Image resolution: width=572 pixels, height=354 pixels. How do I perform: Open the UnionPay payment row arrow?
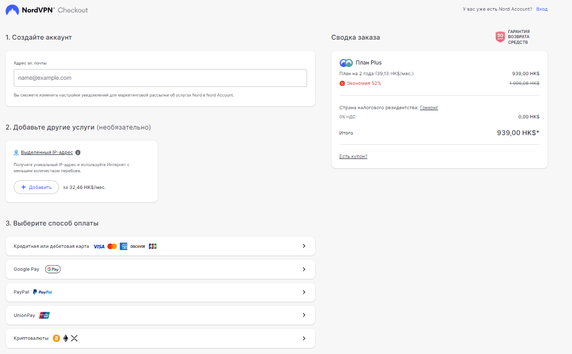[304, 315]
